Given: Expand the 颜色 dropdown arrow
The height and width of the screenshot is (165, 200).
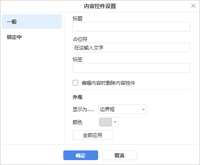Looking at the screenshot, I should coord(115,122).
